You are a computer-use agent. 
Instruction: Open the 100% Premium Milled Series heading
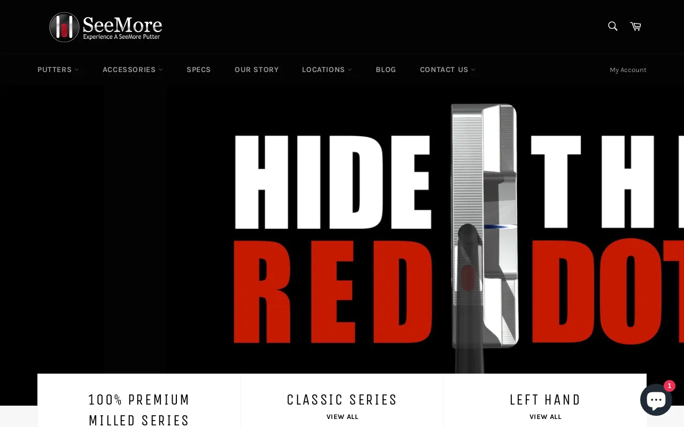click(x=139, y=410)
